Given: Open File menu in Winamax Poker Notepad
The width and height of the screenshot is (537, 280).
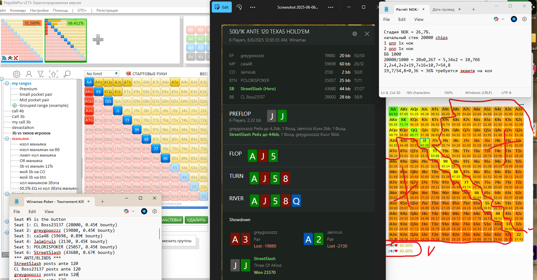Looking at the screenshot, I should pos(17,212).
